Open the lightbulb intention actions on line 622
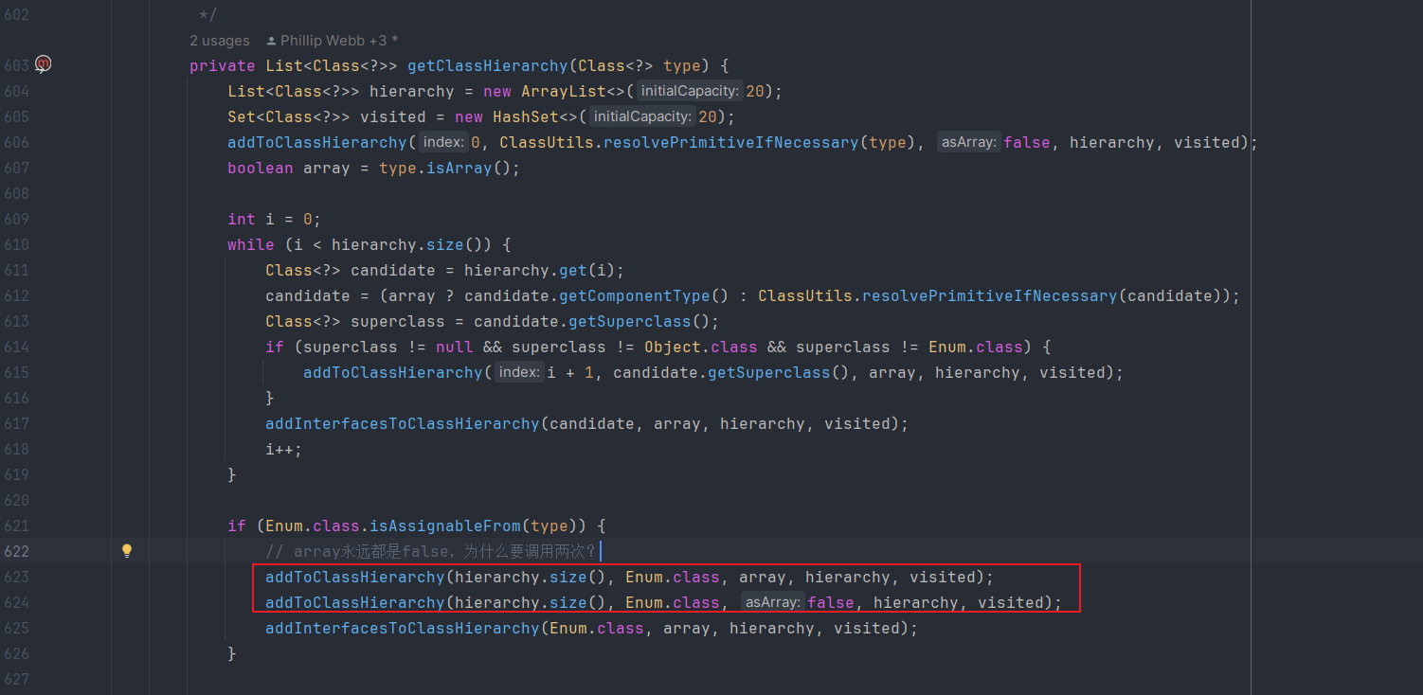The image size is (1423, 695). click(x=126, y=551)
